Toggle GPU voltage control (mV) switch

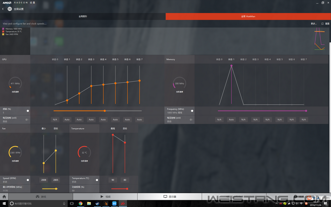(x=27, y=119)
